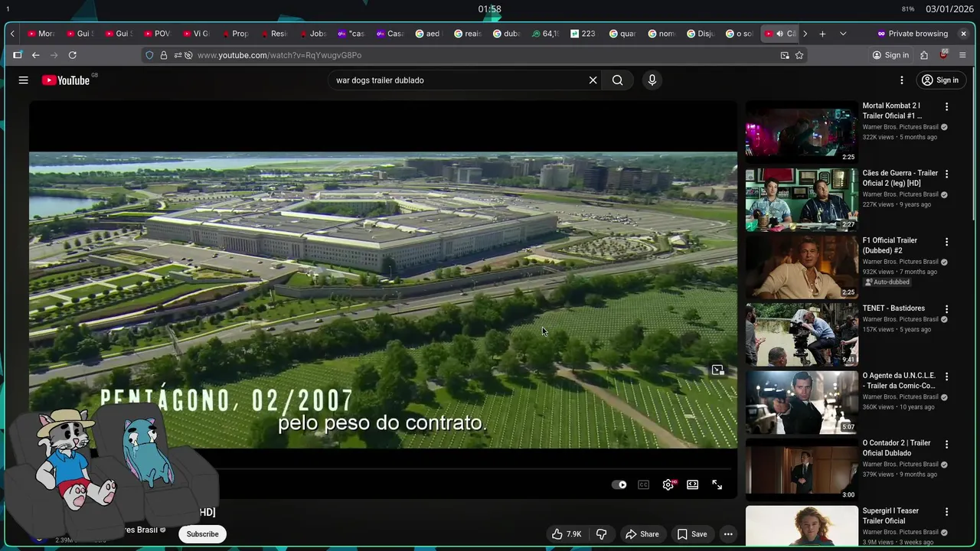
Task: Run search with magnifier button
Action: click(617, 80)
